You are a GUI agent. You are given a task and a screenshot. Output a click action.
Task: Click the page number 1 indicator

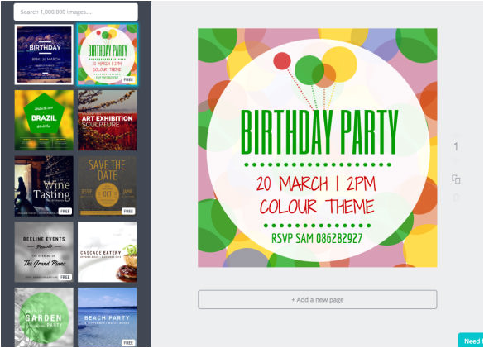456,146
